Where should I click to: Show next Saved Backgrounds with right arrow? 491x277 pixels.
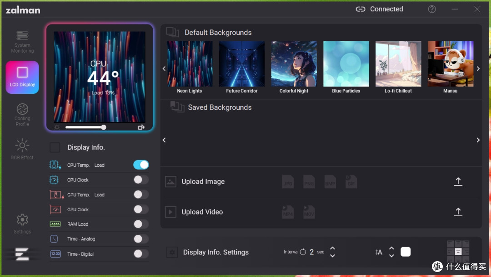click(478, 140)
